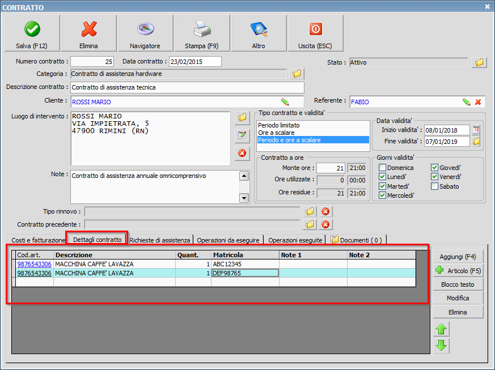Click Matricola column header
This screenshot has width=495, height=370.
click(x=246, y=255)
